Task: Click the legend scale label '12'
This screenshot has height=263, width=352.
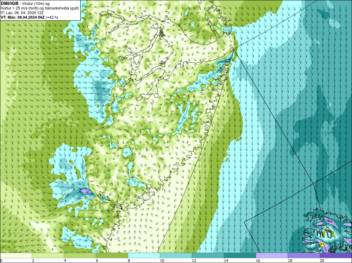Action: click(x=194, y=261)
